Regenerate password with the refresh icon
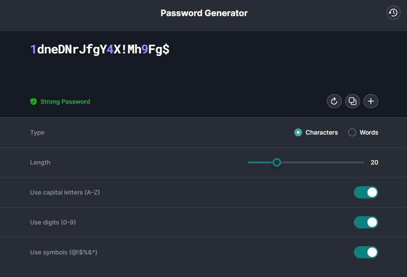 [x=334, y=101]
